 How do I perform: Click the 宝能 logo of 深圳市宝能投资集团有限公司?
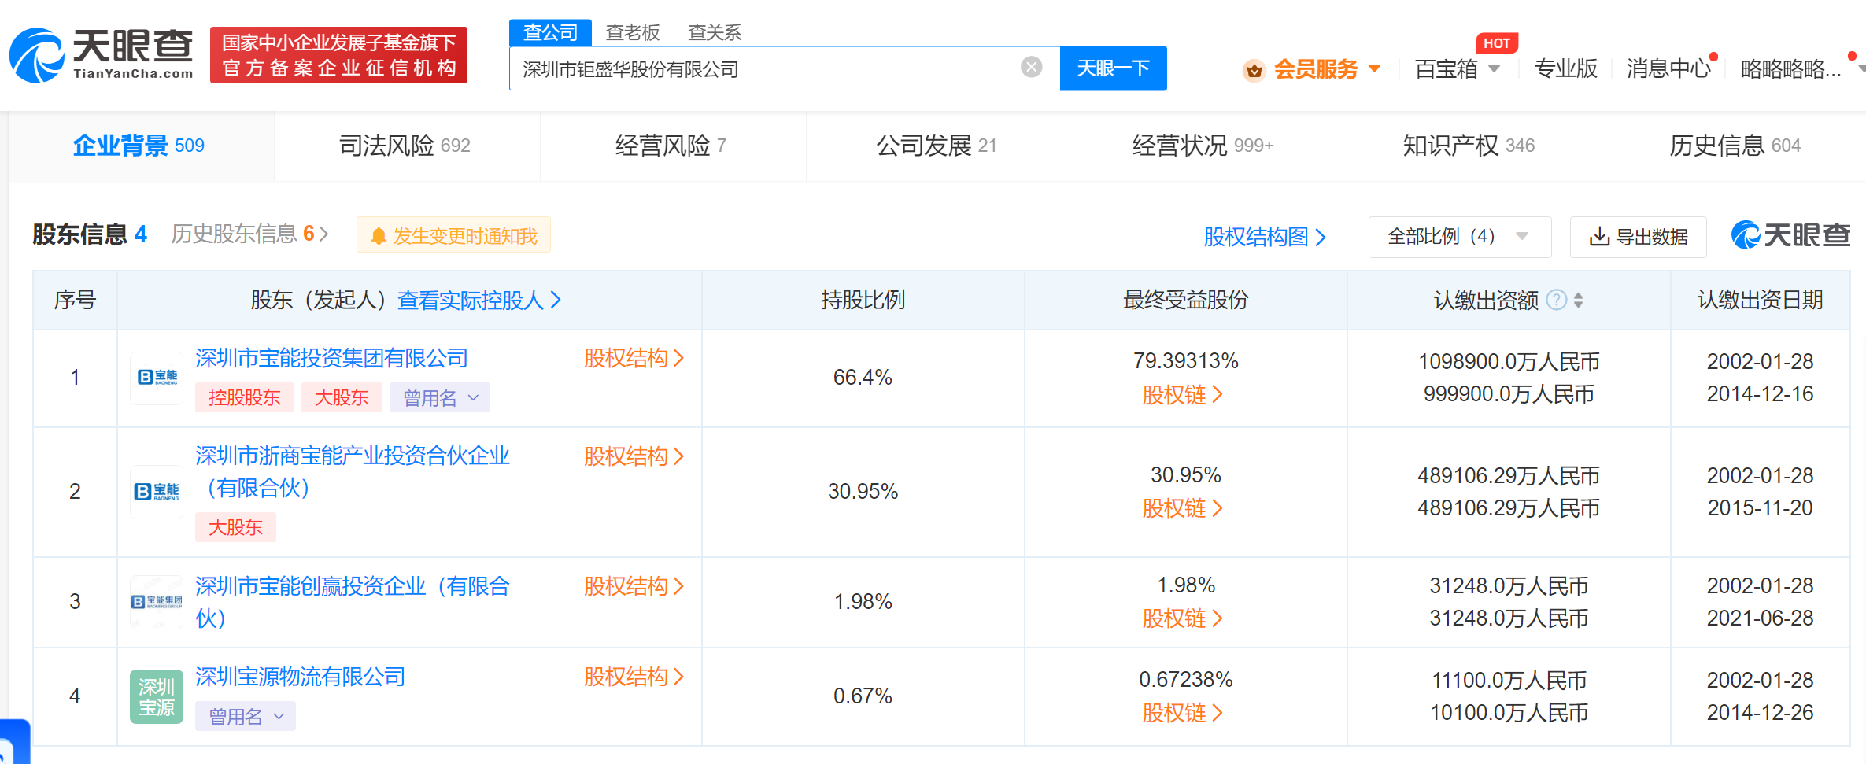tap(157, 378)
